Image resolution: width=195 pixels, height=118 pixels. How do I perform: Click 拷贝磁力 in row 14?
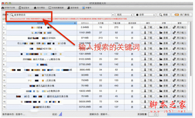point(179,96)
